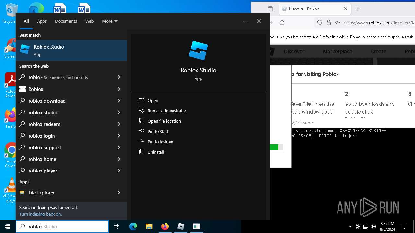Select the All search filter tab
The width and height of the screenshot is (415, 233).
coord(26,21)
